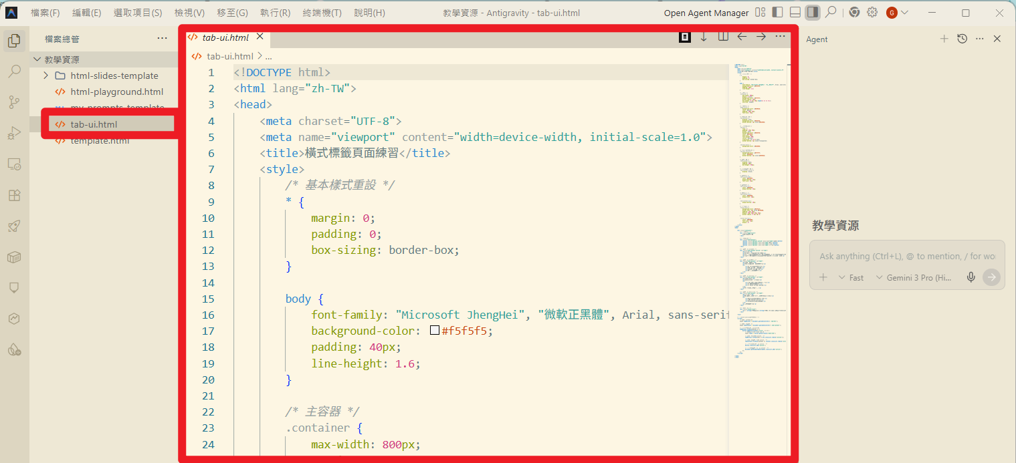Click Open Agent Manager button
This screenshot has width=1016, height=463.
click(x=706, y=13)
